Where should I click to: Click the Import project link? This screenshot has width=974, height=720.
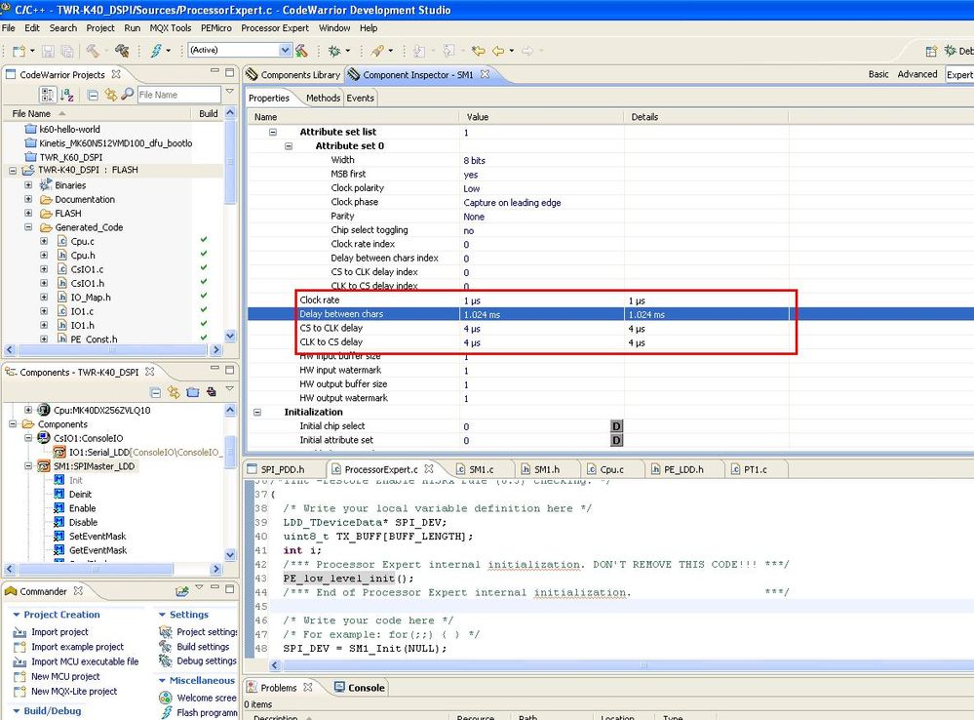point(59,632)
